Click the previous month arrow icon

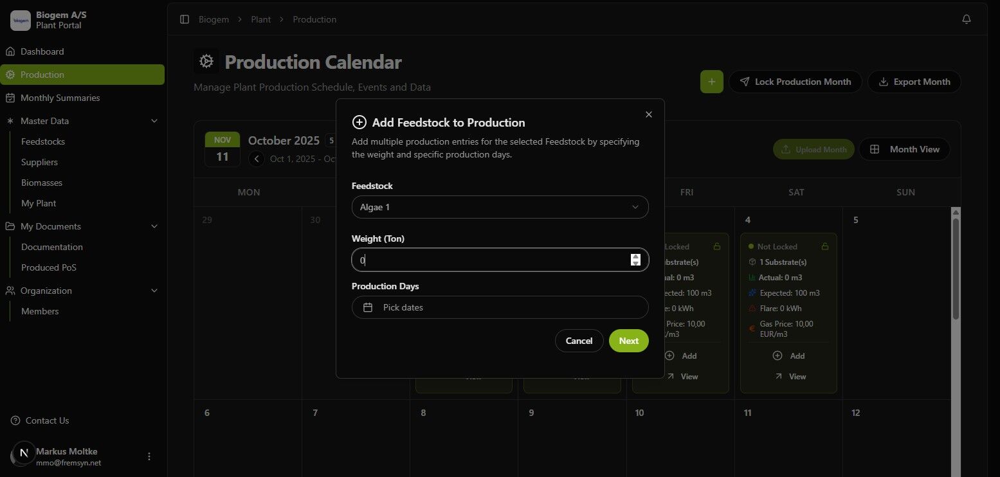(x=257, y=159)
